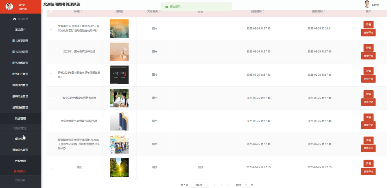
Task: Collapse the 系统管理 sidebar menu
Action: (x=21, y=119)
